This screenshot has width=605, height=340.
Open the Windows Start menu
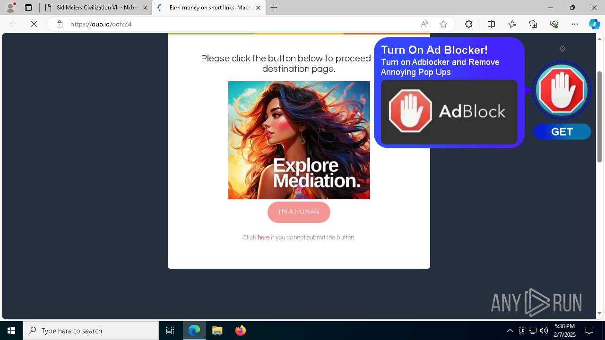click(x=11, y=331)
